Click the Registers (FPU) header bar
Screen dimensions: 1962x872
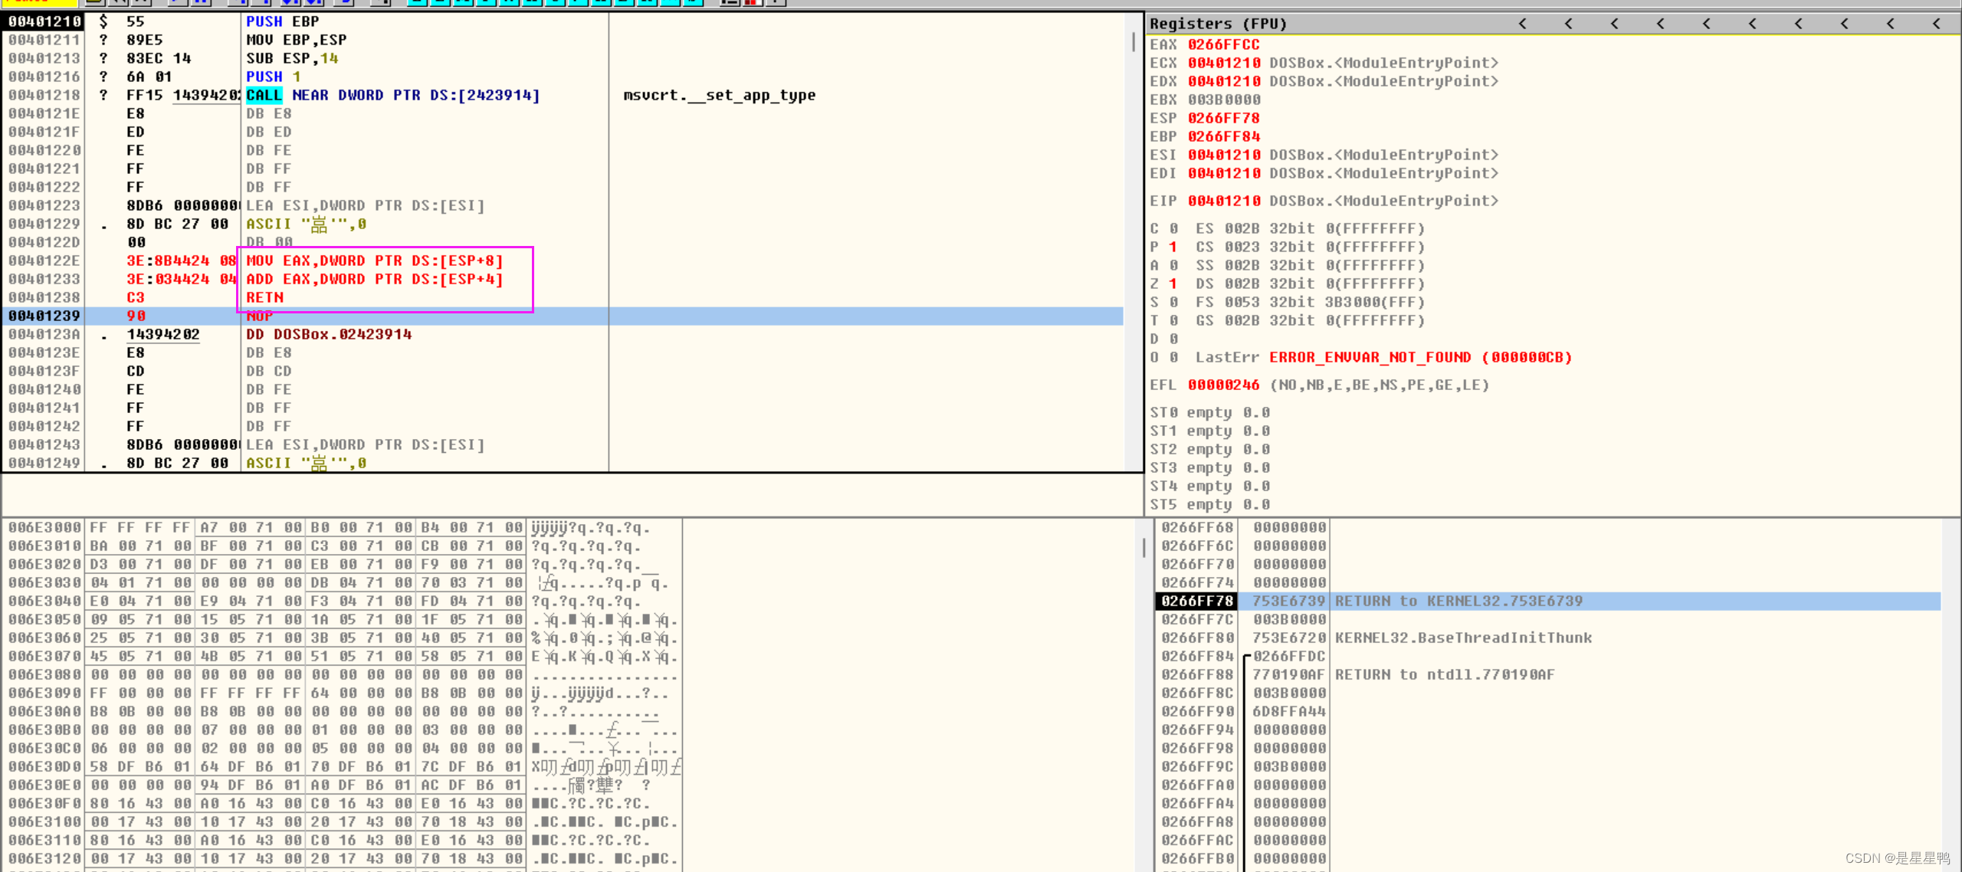coord(1219,24)
